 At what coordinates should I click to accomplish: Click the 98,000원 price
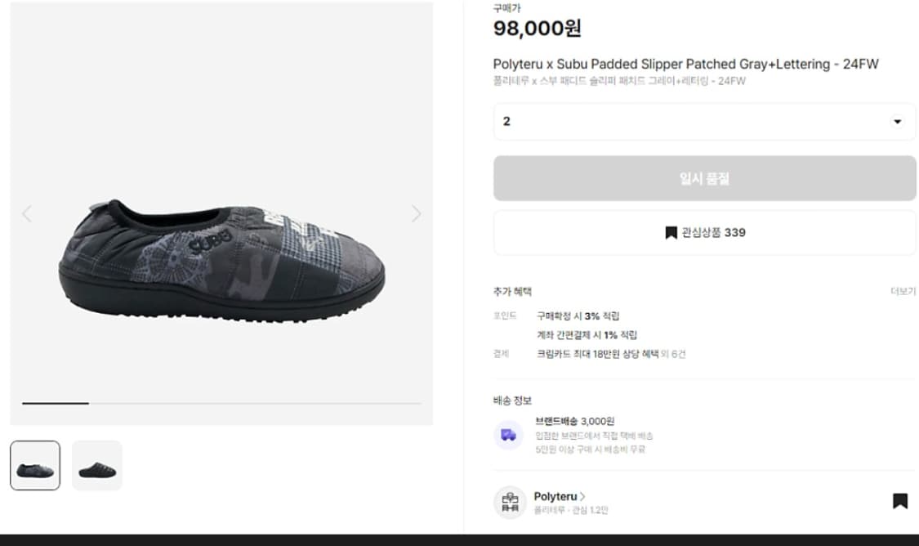click(x=537, y=29)
